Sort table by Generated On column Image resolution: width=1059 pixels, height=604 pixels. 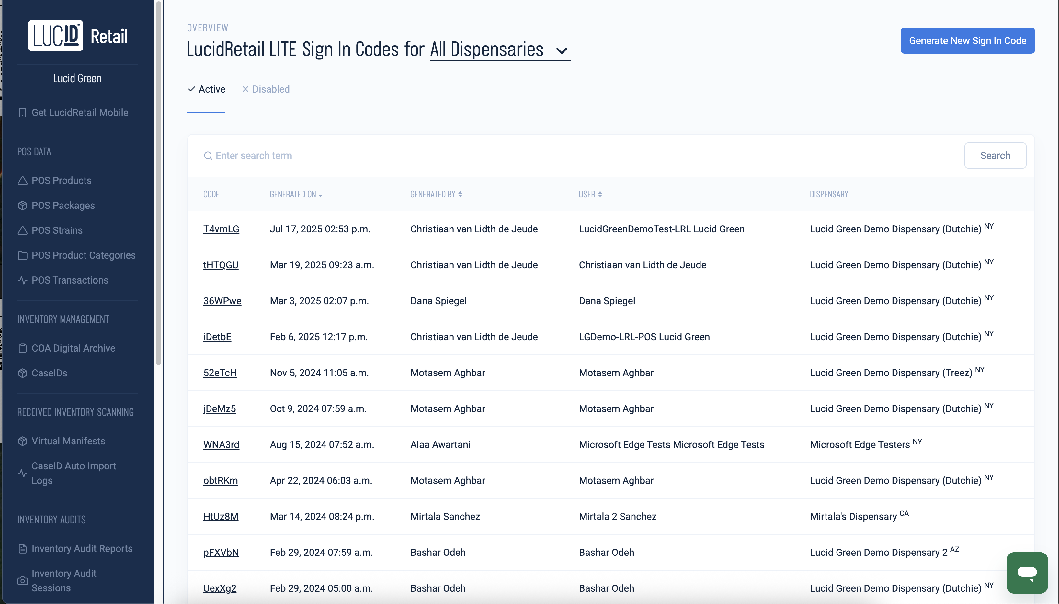click(x=296, y=195)
